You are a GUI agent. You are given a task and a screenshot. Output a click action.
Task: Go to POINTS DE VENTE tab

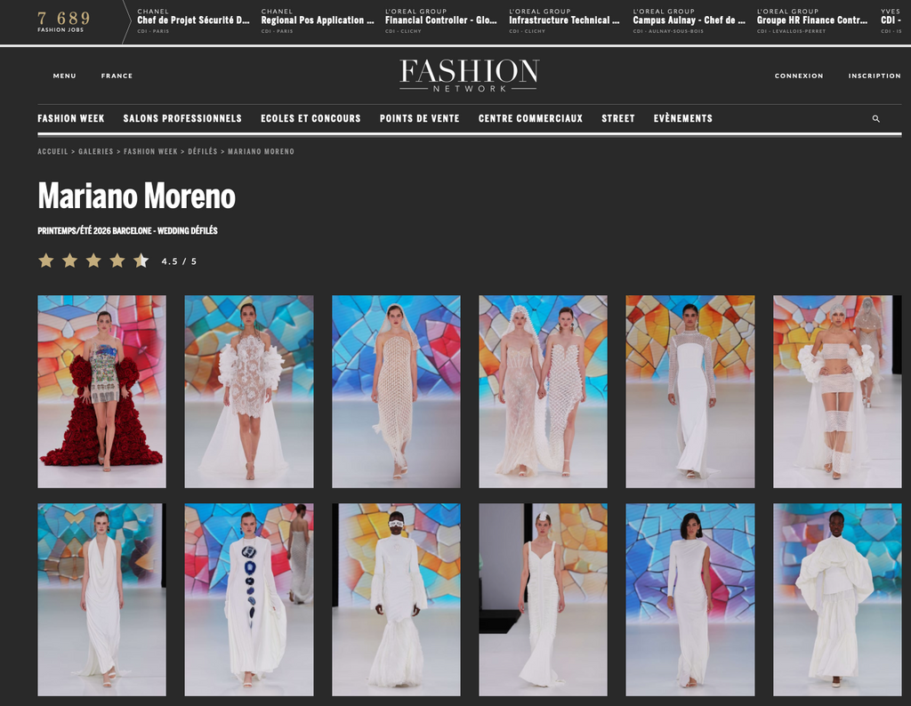420,118
